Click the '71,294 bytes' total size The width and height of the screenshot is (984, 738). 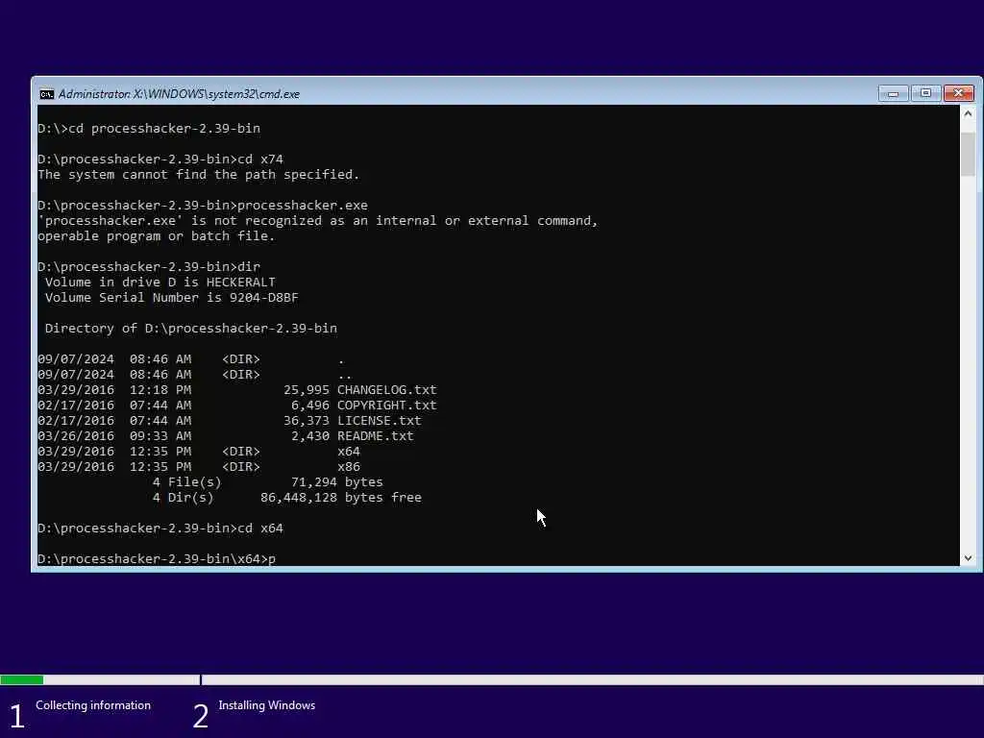pyautogui.click(x=337, y=482)
